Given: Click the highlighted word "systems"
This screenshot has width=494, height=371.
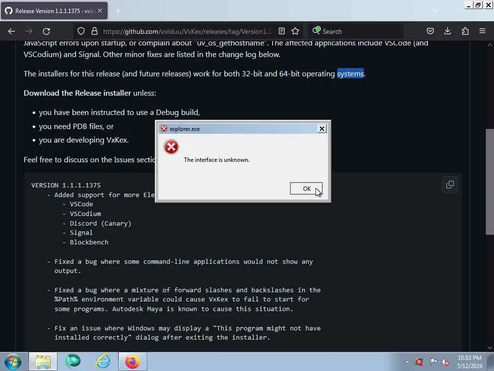Looking at the screenshot, I should pos(350,73).
